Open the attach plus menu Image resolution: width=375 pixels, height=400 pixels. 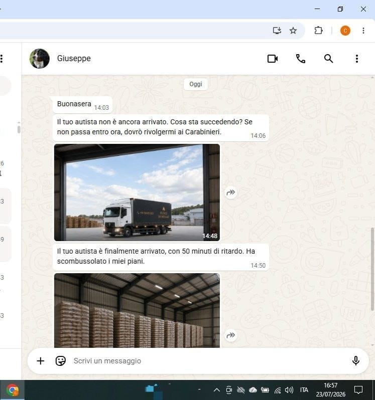pos(40,361)
